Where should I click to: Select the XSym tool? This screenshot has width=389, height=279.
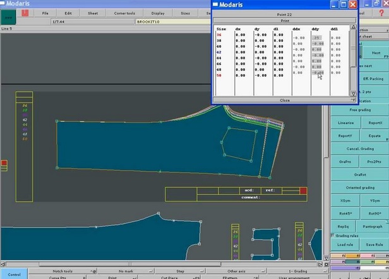pyautogui.click(x=345, y=201)
